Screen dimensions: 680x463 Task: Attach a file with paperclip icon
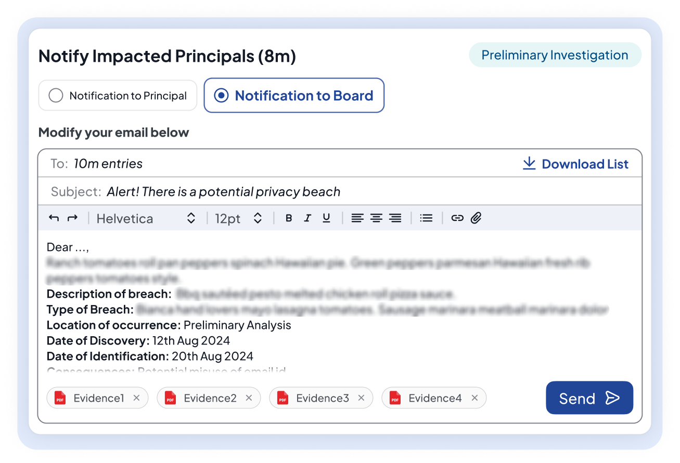click(x=476, y=218)
